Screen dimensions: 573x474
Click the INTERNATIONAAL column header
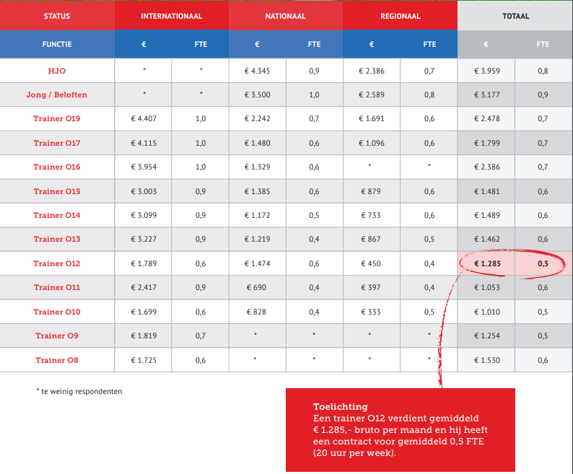point(171,16)
